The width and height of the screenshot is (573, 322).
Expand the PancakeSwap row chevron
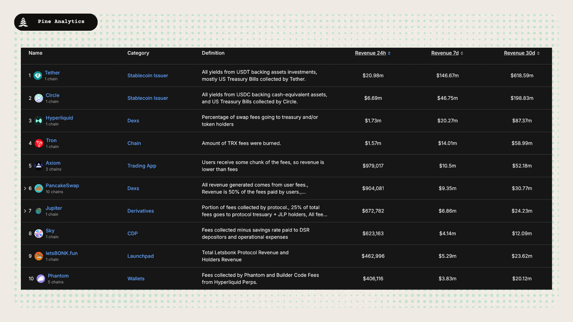[25, 188]
